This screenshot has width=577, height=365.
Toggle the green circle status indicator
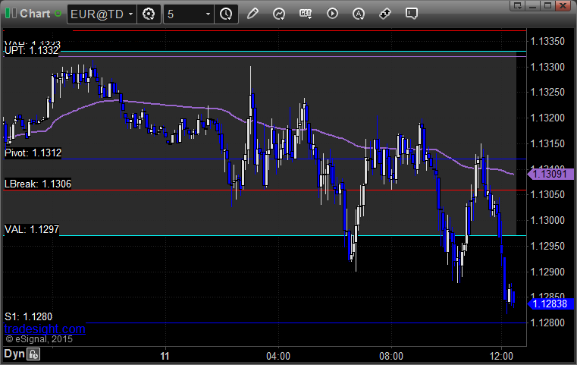tap(58, 14)
